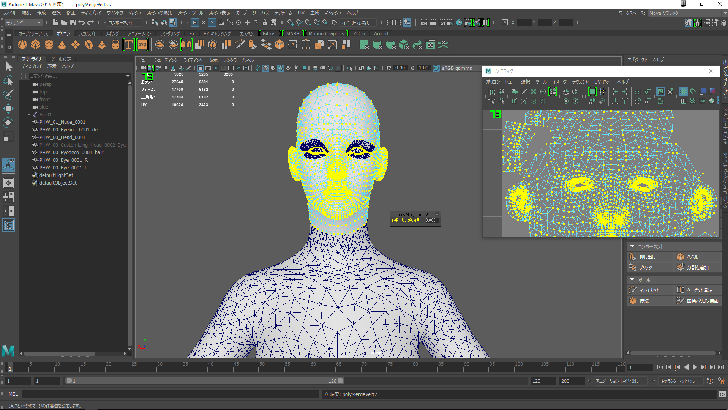The height and width of the screenshot is (410, 728).
Task: Click the polygon sphere shelf icon
Action: click(x=22, y=45)
